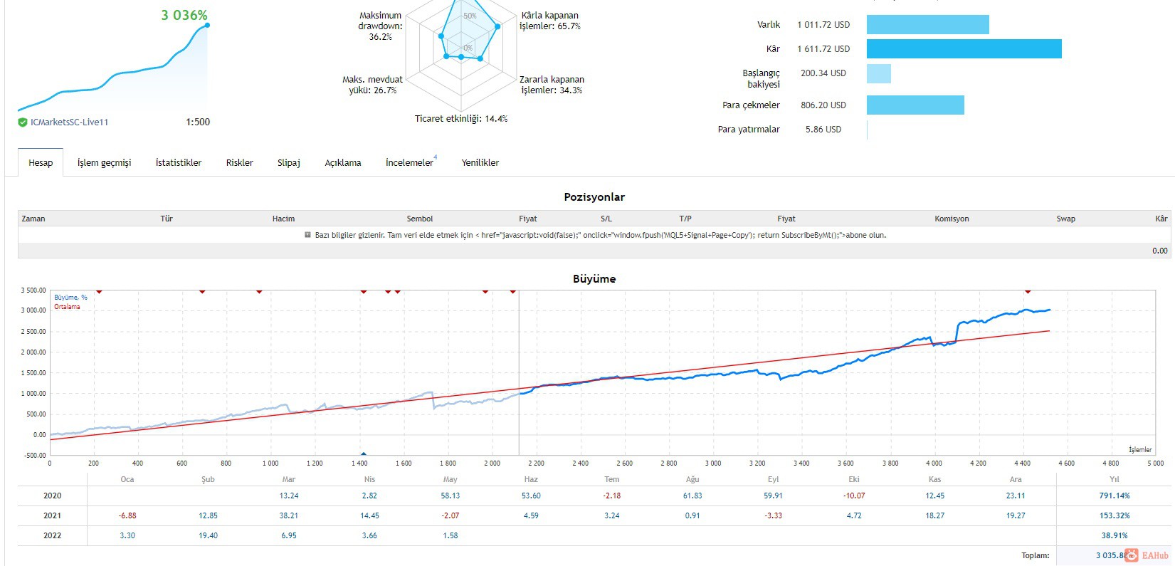Screen dimensions: 1175x566
Task: Click the EAHub logo watermark
Action: click(1147, 555)
